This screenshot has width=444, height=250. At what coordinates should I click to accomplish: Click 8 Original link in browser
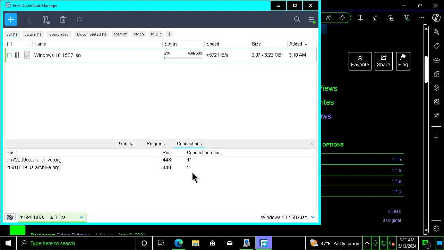(x=392, y=220)
